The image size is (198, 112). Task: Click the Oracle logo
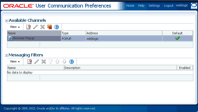tap(18, 6)
